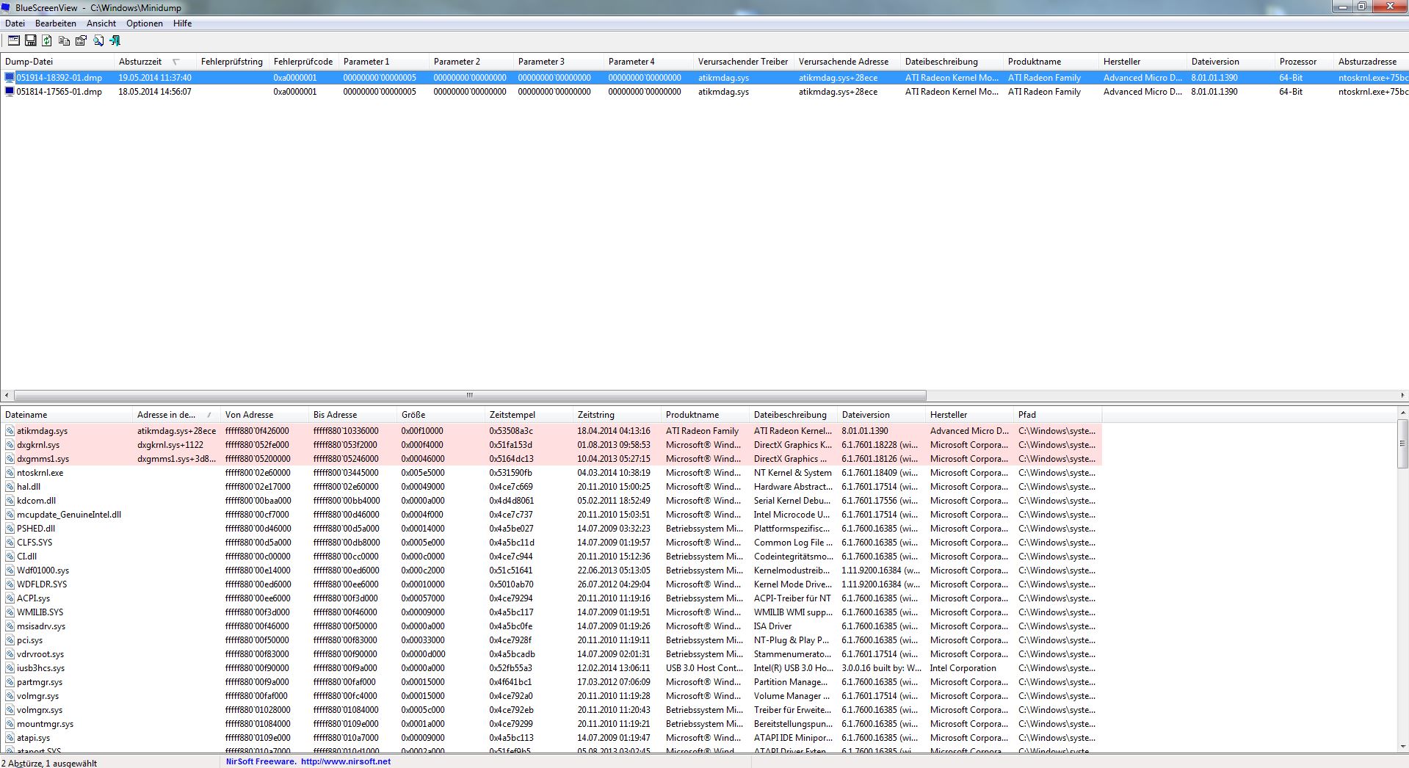
Task: Click the upper pane horizontal scrollbar thumb
Action: [x=470, y=395]
